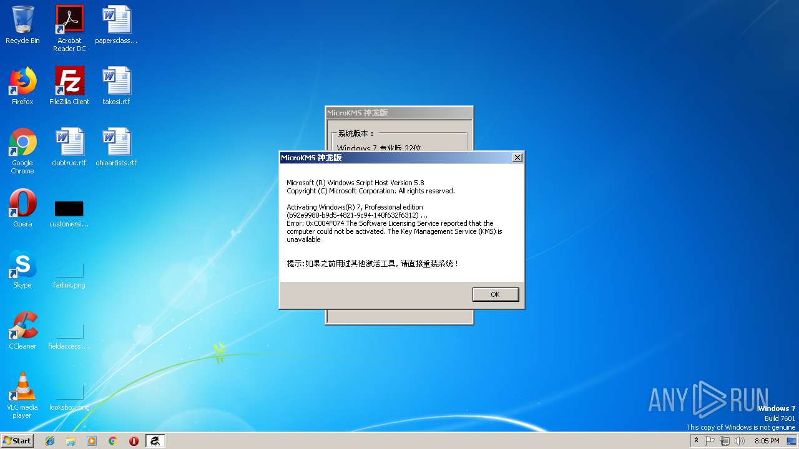Click the Chinese hint text in dialog

(373, 264)
